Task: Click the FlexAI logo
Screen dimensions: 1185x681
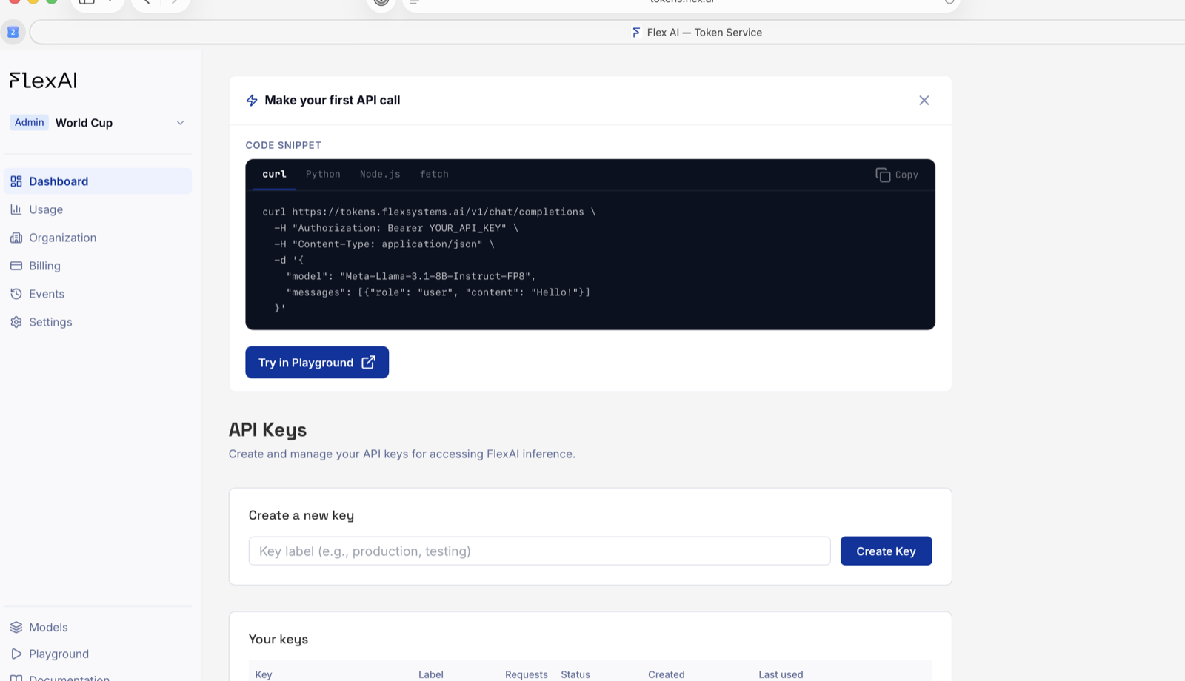Action: tap(43, 80)
